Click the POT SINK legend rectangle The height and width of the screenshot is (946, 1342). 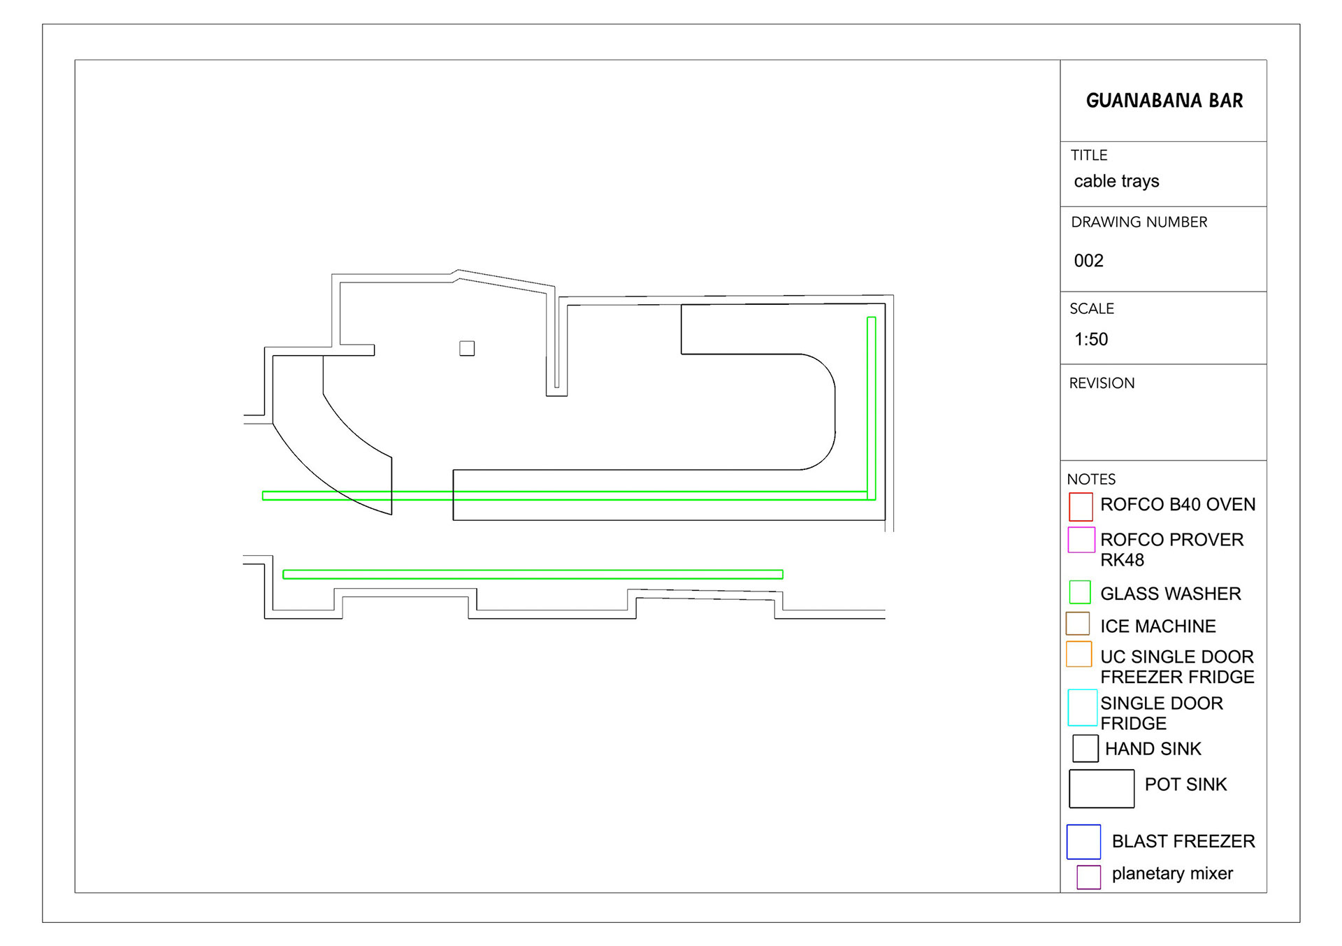[1101, 789]
